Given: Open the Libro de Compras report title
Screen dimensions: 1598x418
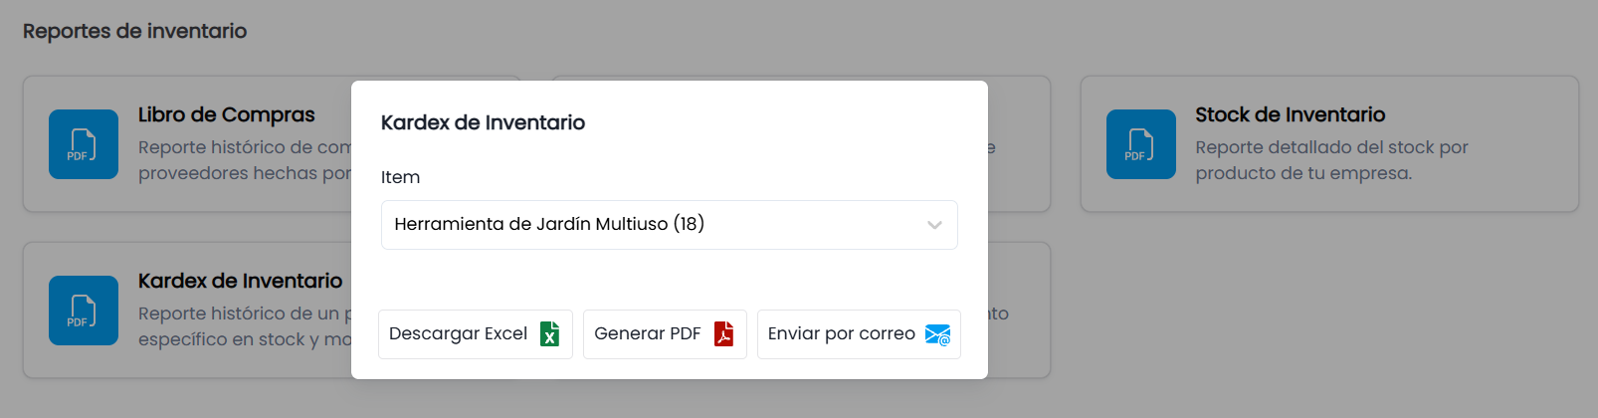Looking at the screenshot, I should click(x=227, y=114).
